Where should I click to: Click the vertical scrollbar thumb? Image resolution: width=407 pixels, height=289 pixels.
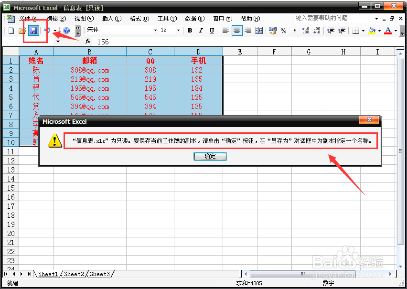(x=400, y=151)
